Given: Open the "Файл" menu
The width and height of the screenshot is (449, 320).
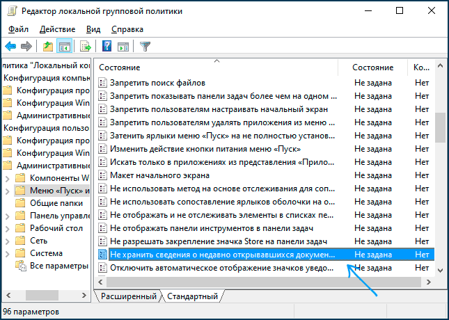Looking at the screenshot, I should coord(18,29).
